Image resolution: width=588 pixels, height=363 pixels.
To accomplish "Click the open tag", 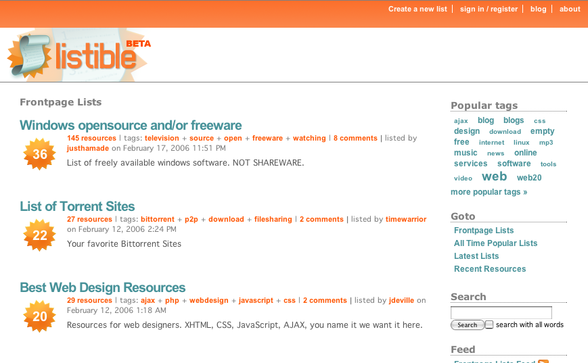I will (x=233, y=138).
